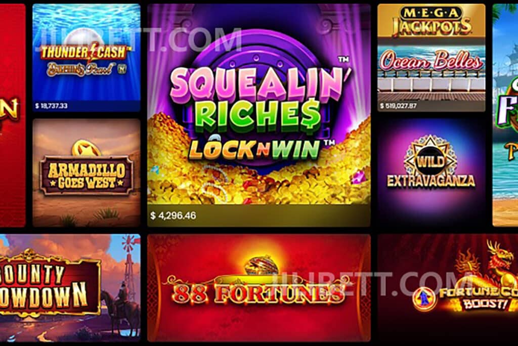Play the Wild Extravaganza slot

pos(431,173)
